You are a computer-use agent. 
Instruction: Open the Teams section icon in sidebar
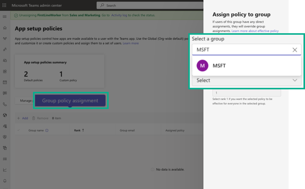tap(5, 39)
